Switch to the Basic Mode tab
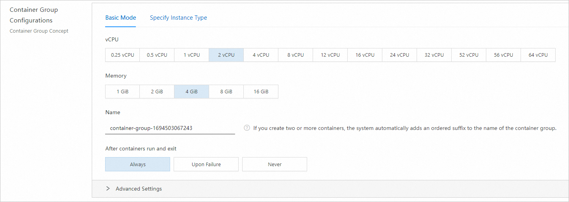569x202 pixels. point(120,18)
